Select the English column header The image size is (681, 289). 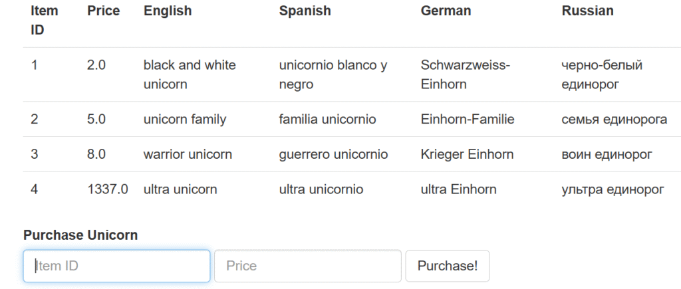coord(168,11)
